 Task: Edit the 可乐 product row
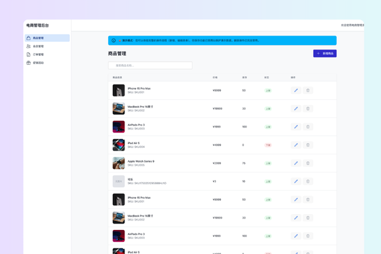pos(296,182)
